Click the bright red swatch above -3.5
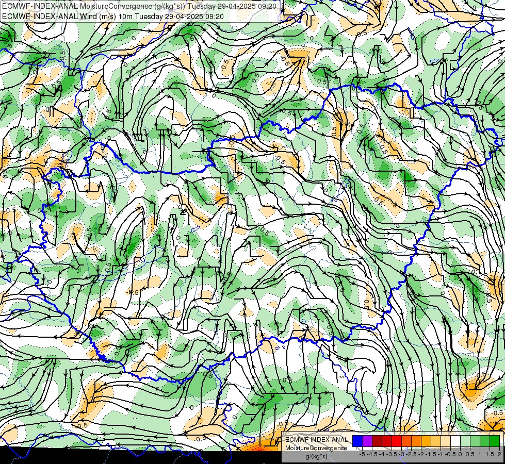This screenshot has width=505, height=464. 397,441
